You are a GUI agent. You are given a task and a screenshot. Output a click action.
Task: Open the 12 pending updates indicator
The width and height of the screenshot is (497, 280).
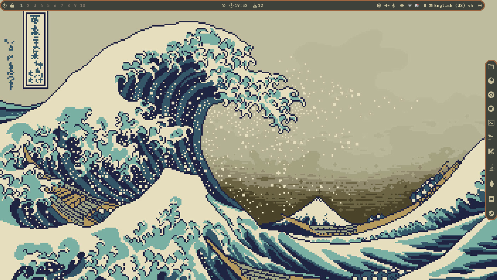(x=258, y=5)
